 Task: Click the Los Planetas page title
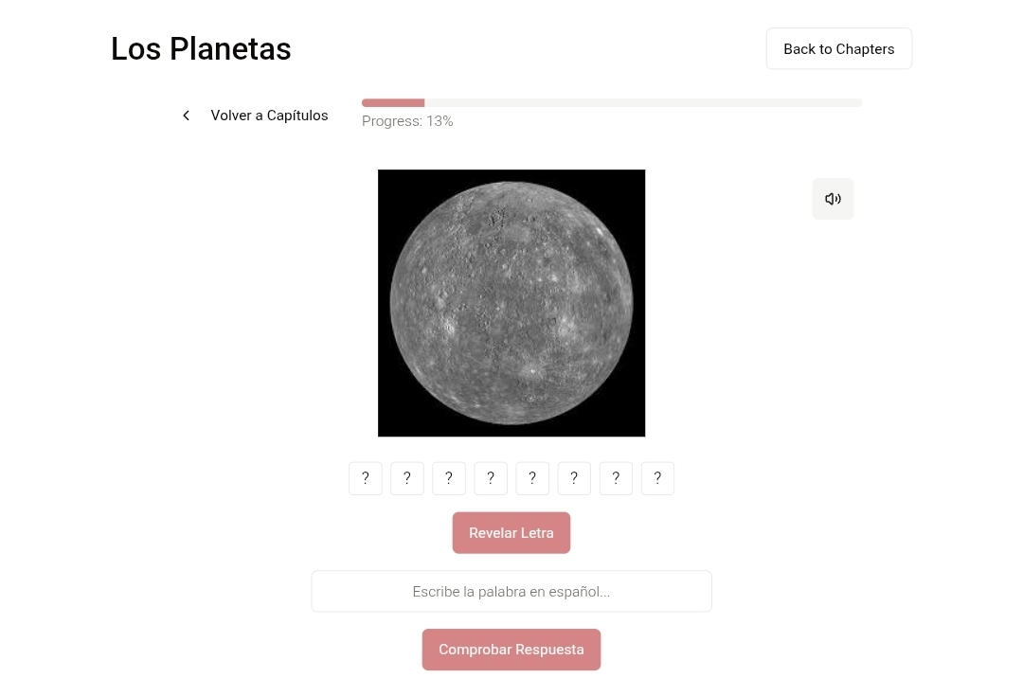pyautogui.click(x=201, y=49)
